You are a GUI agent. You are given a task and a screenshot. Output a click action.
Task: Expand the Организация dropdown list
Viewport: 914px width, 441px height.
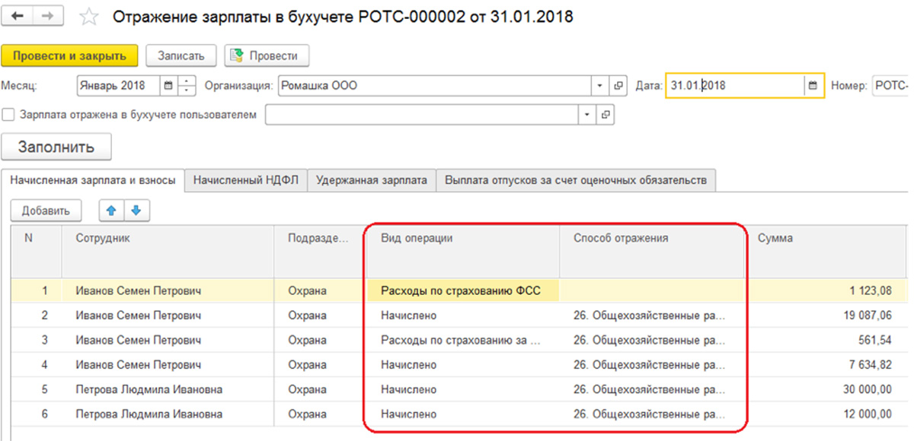tap(599, 86)
